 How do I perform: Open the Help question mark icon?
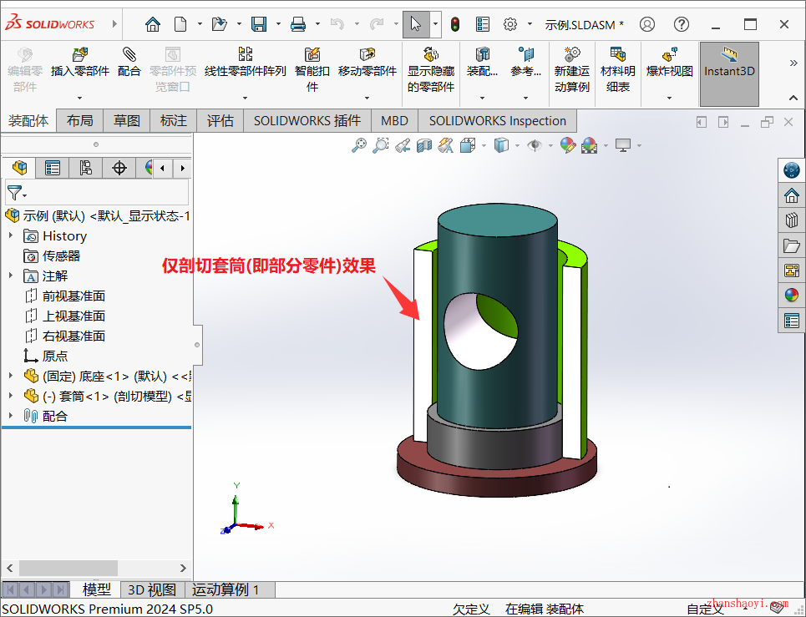682,24
